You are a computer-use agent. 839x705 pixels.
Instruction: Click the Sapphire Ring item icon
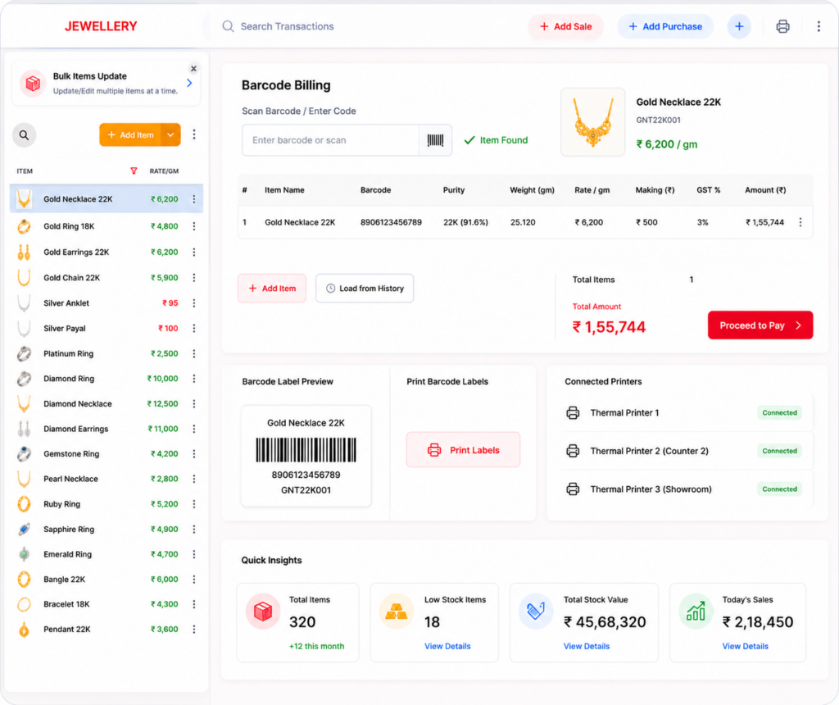(x=24, y=529)
